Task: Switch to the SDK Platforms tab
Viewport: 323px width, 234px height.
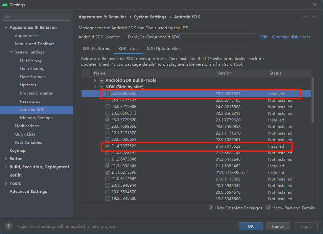Action: coord(96,48)
